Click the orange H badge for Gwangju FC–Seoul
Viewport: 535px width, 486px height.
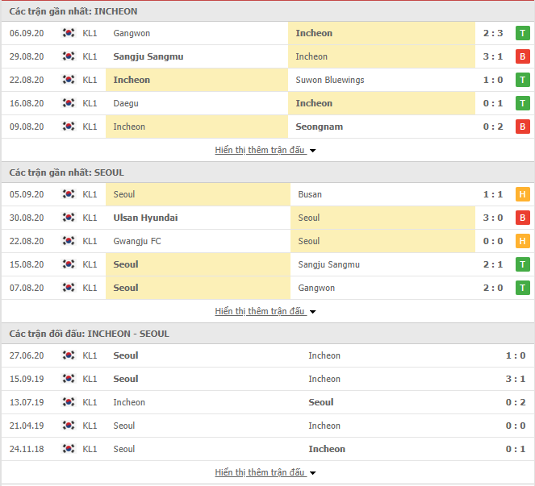coord(522,241)
